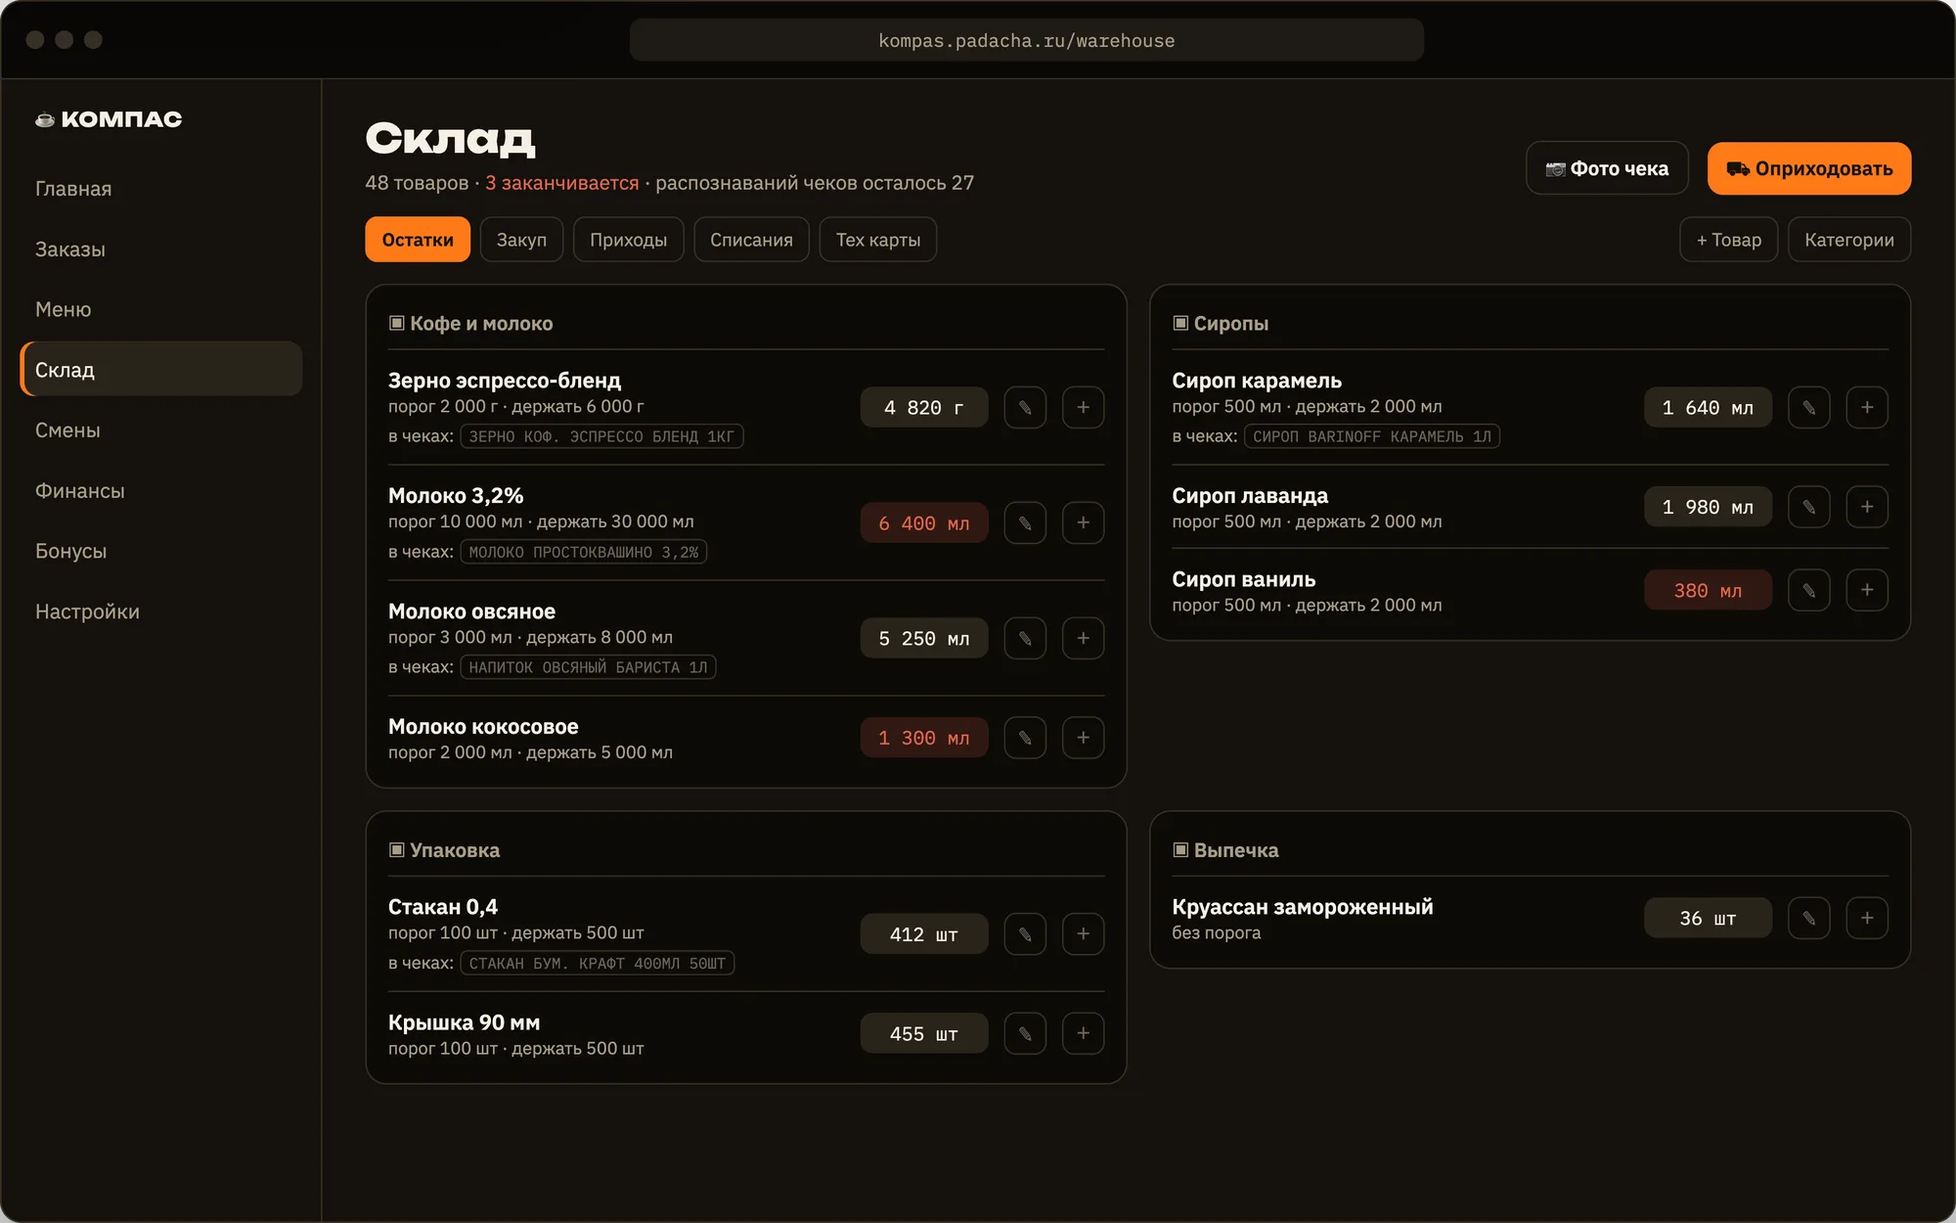Edit the Сироп ваниль item
The height and width of the screenshot is (1223, 1956).
pyautogui.click(x=1809, y=591)
